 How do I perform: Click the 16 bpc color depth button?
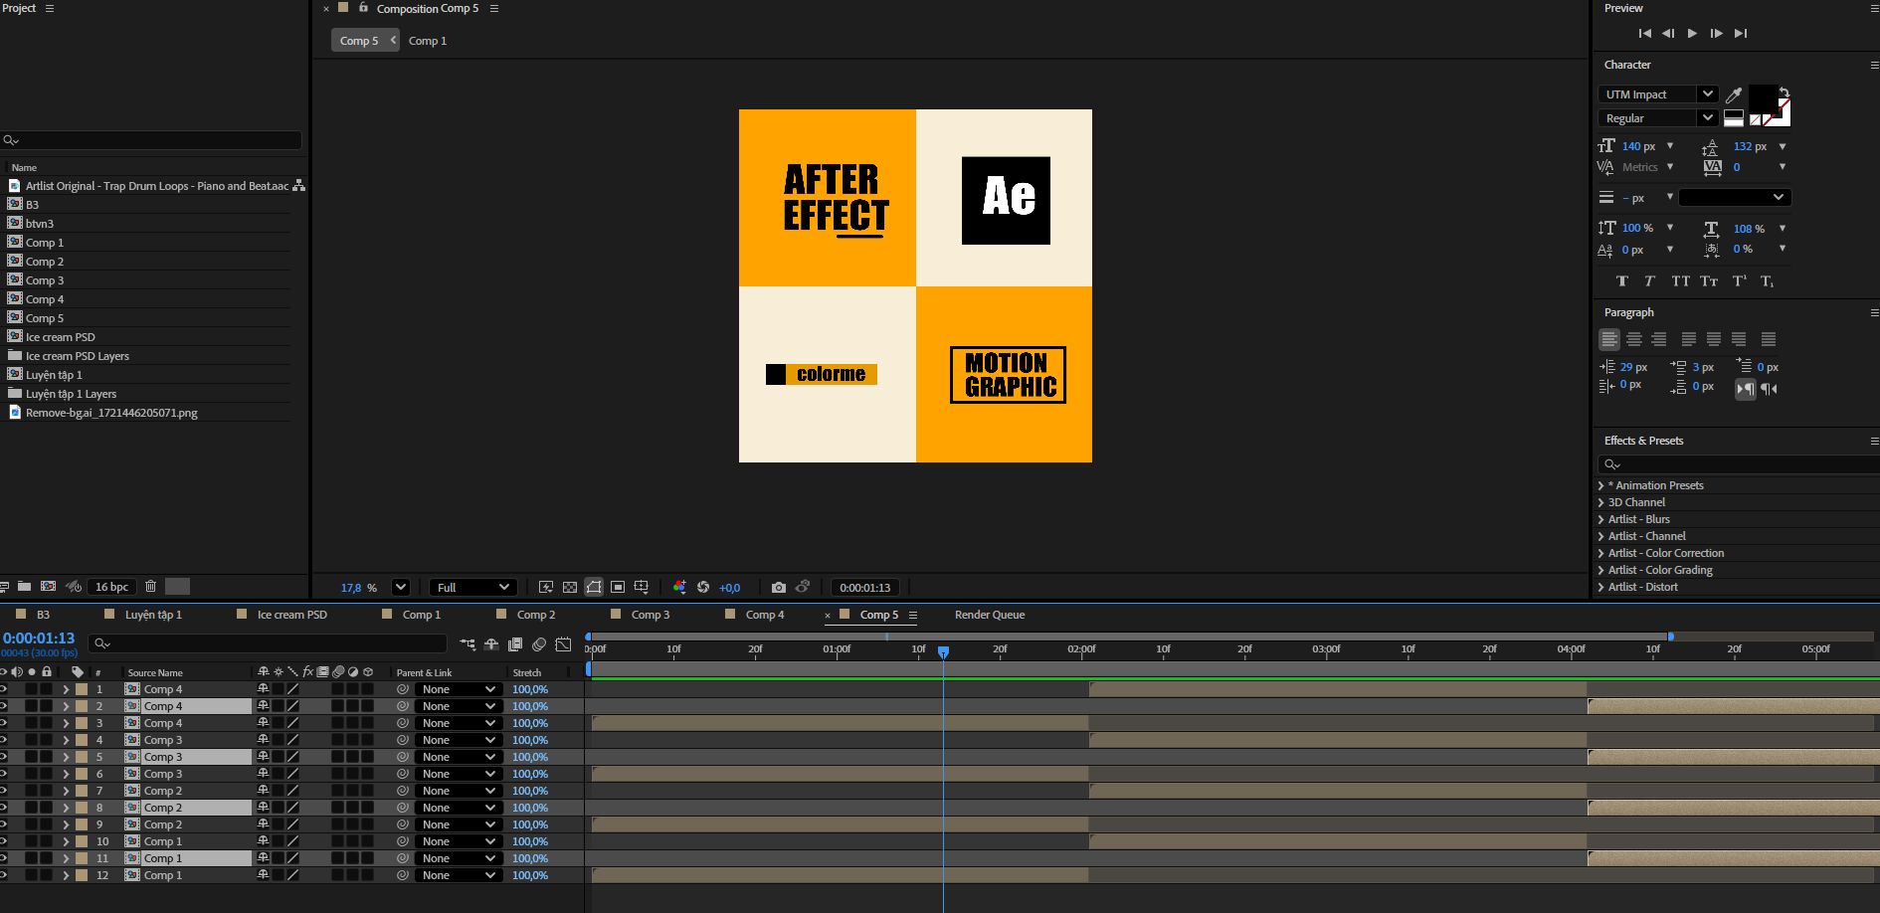click(111, 587)
